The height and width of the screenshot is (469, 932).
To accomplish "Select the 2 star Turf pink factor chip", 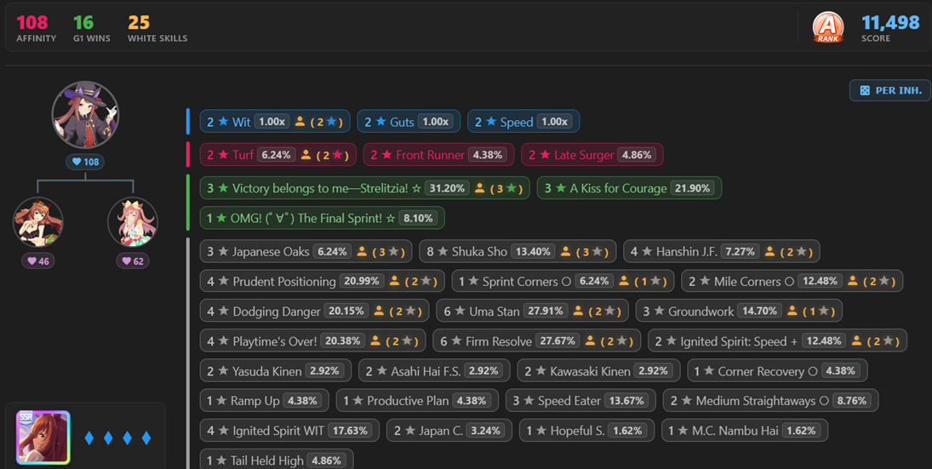I will (x=277, y=155).
